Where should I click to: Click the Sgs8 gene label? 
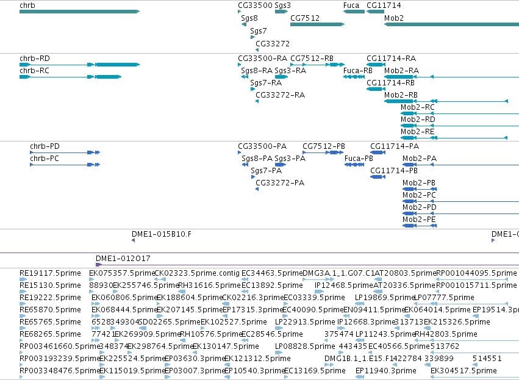[x=249, y=18]
